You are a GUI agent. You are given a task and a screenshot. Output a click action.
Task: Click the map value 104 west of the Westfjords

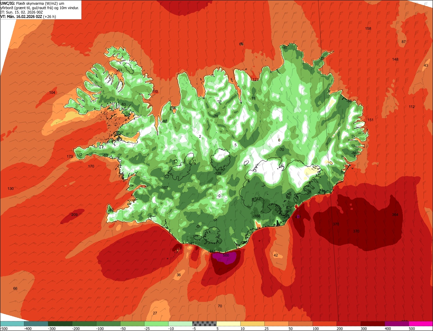[x=52, y=92]
